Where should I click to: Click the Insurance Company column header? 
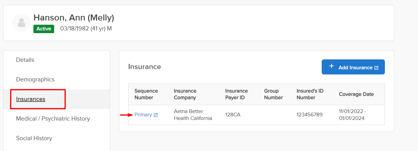[x=185, y=94]
